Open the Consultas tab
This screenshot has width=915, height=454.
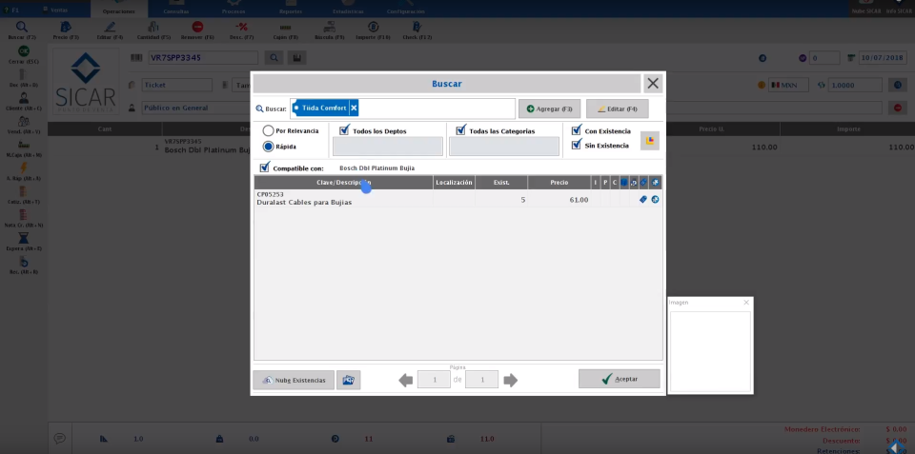pyautogui.click(x=175, y=10)
